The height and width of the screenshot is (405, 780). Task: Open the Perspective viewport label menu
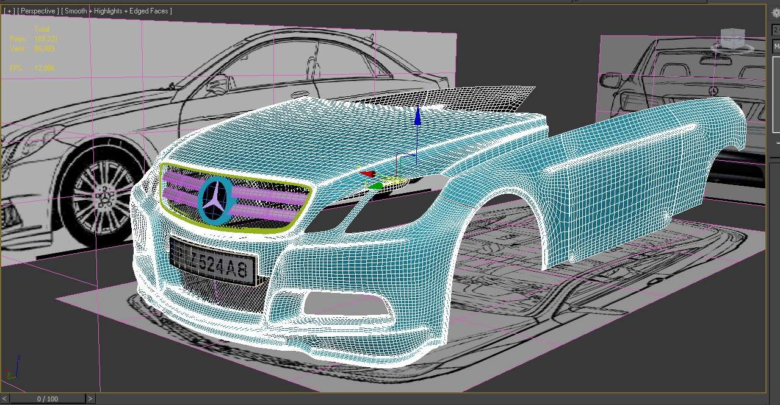point(38,11)
